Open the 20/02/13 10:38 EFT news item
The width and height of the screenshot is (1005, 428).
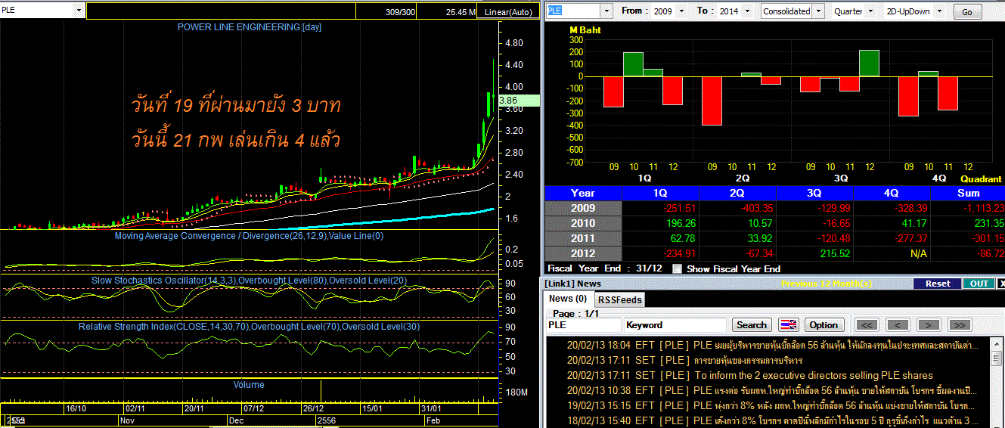pyautogui.click(x=773, y=390)
